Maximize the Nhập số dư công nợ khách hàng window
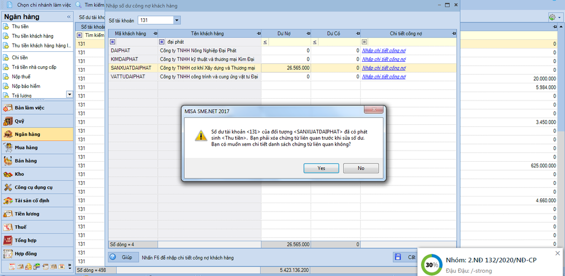 pyautogui.click(x=447, y=6)
